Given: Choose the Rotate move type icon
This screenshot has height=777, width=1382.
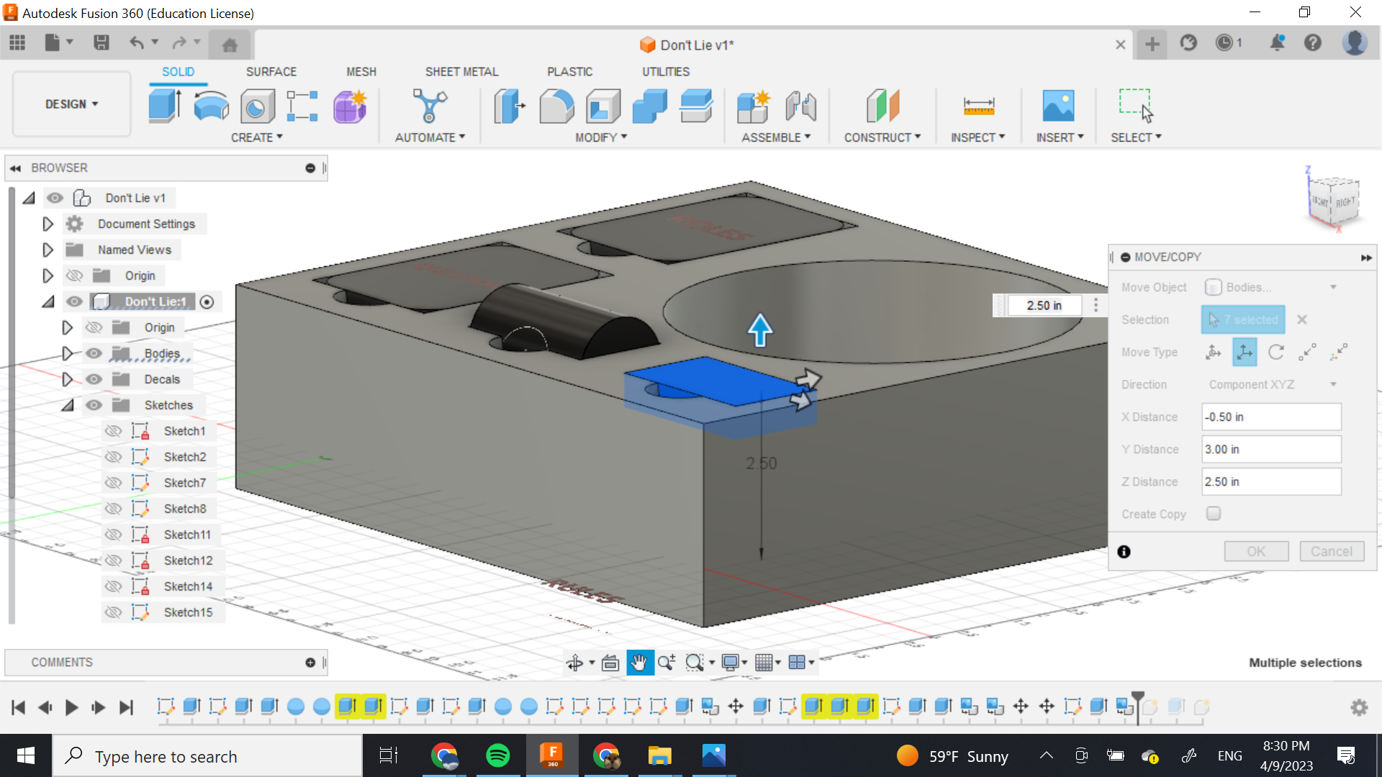Looking at the screenshot, I should pyautogui.click(x=1275, y=352).
